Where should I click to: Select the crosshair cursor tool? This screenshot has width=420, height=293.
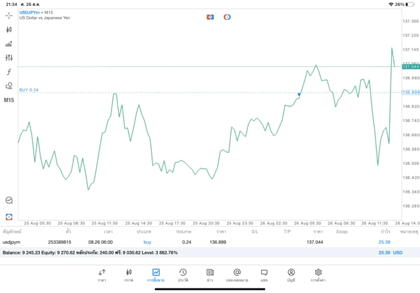(x=9, y=16)
